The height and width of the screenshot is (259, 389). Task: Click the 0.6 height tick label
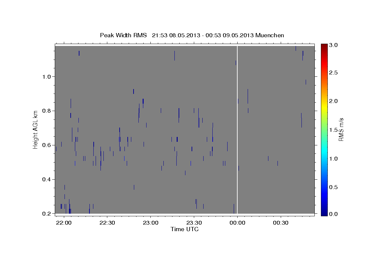47,145
